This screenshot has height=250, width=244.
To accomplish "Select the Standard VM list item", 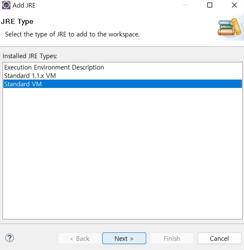I will coord(122,84).
